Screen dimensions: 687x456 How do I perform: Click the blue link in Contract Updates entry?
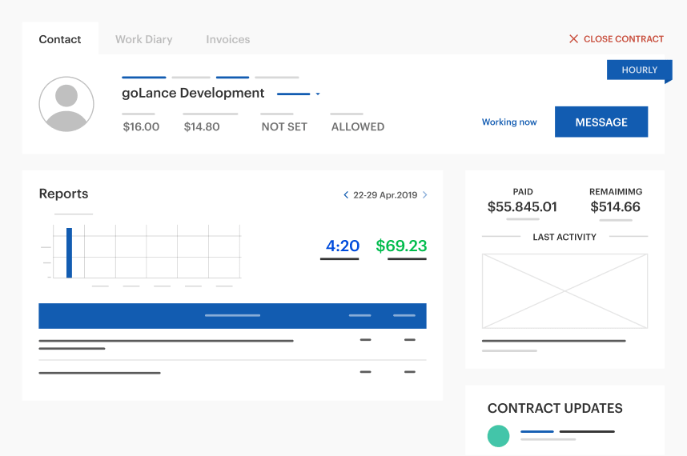(537, 431)
